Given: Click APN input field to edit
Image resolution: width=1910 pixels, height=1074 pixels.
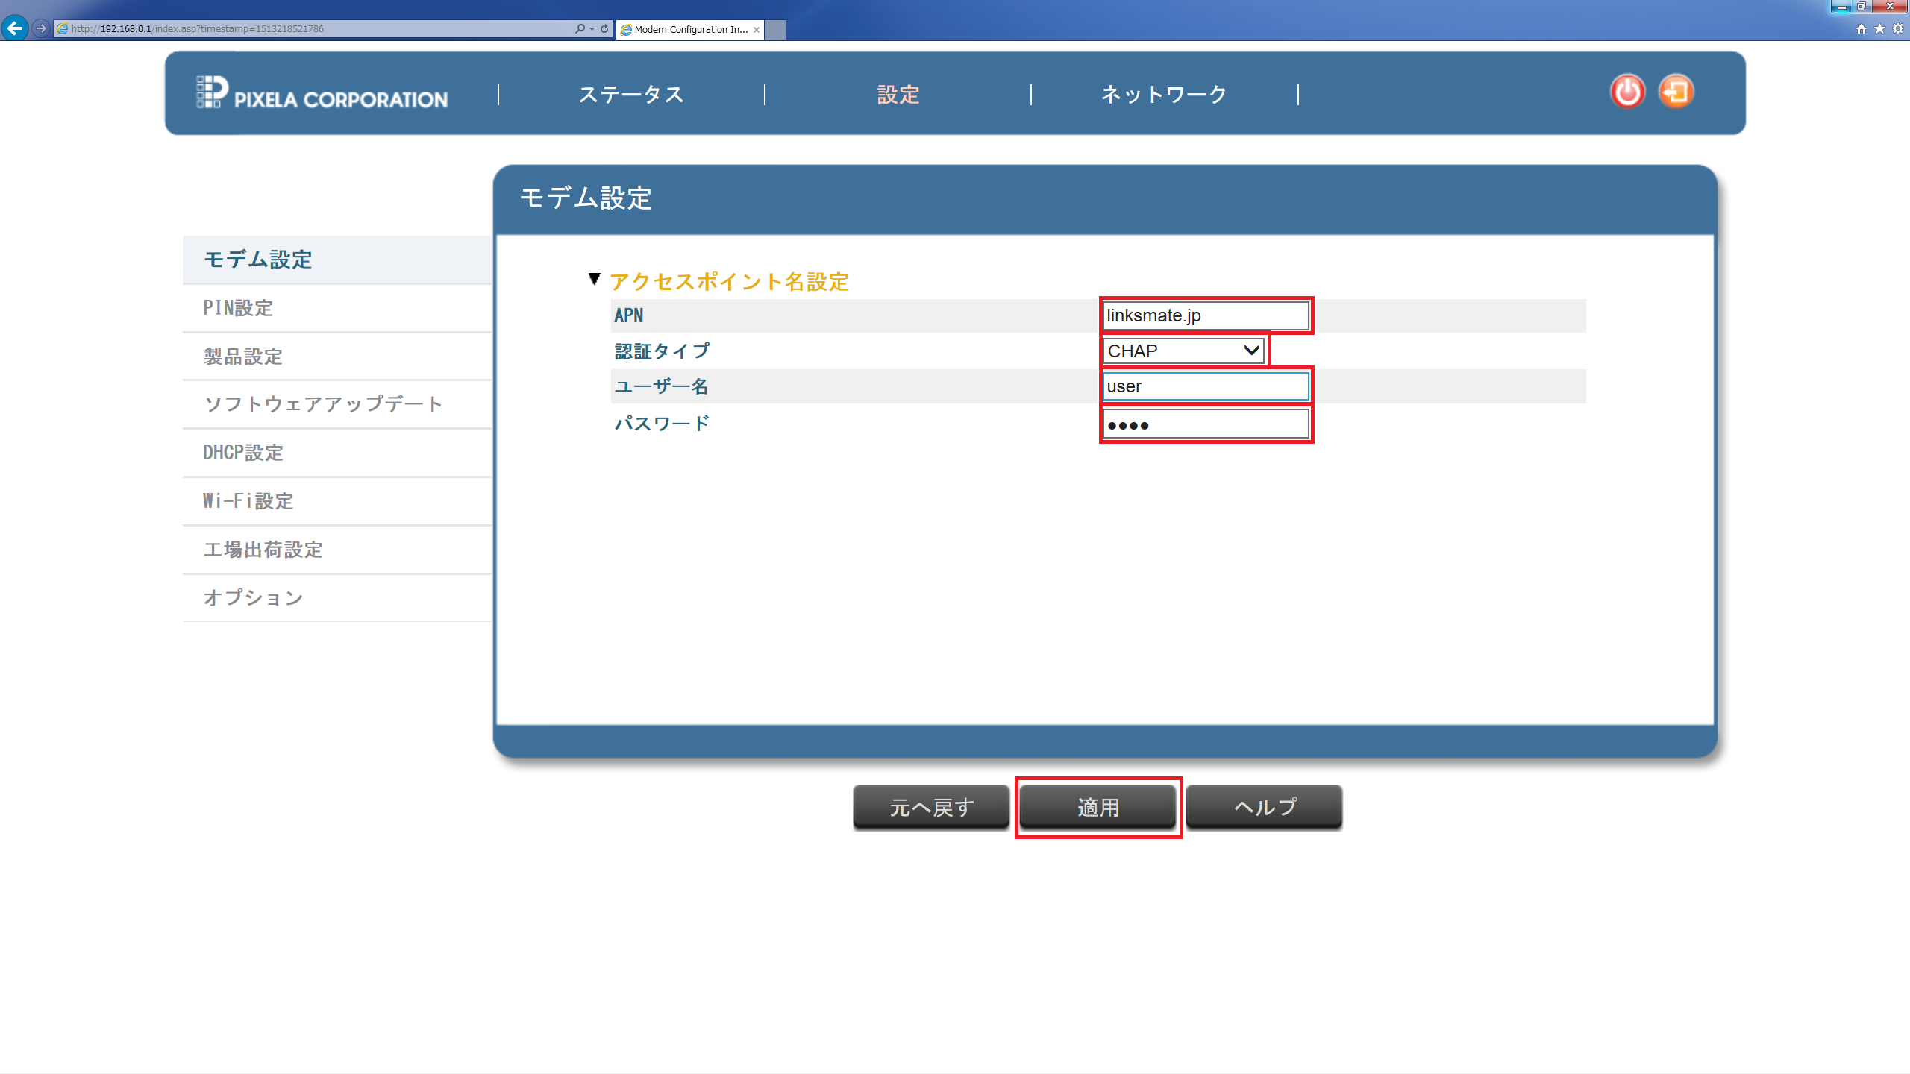Looking at the screenshot, I should [1203, 315].
